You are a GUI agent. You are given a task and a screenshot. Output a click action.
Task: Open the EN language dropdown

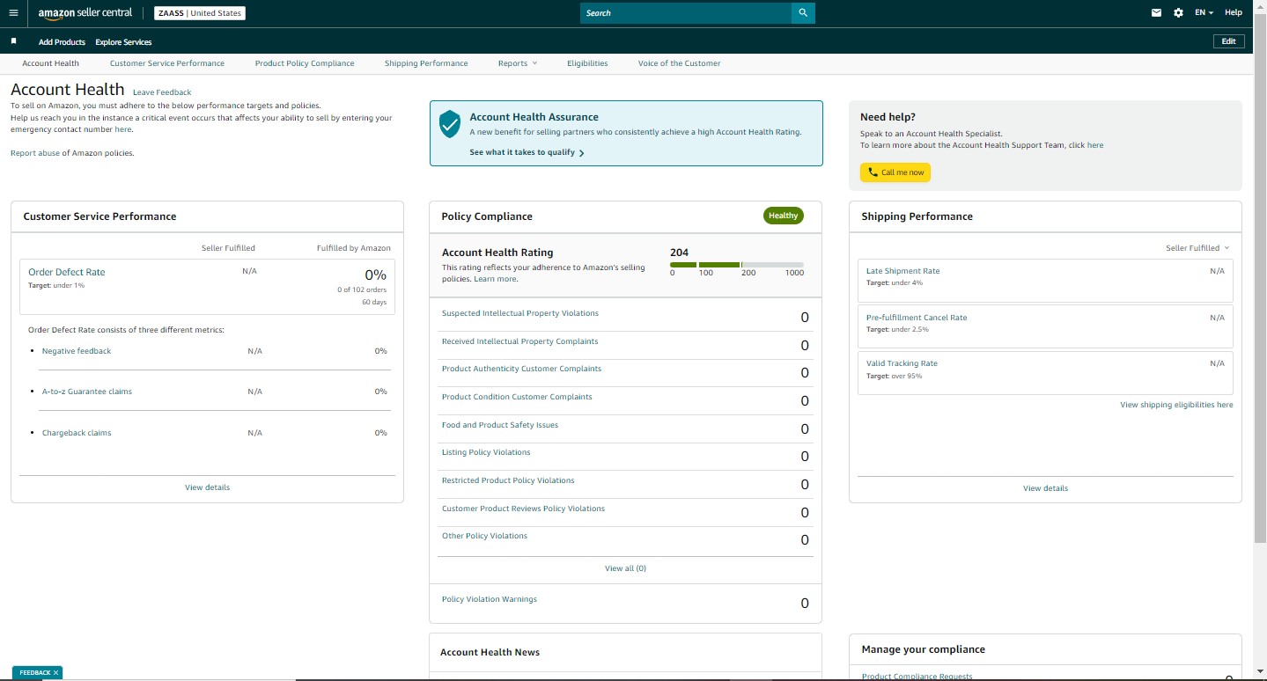1204,13
